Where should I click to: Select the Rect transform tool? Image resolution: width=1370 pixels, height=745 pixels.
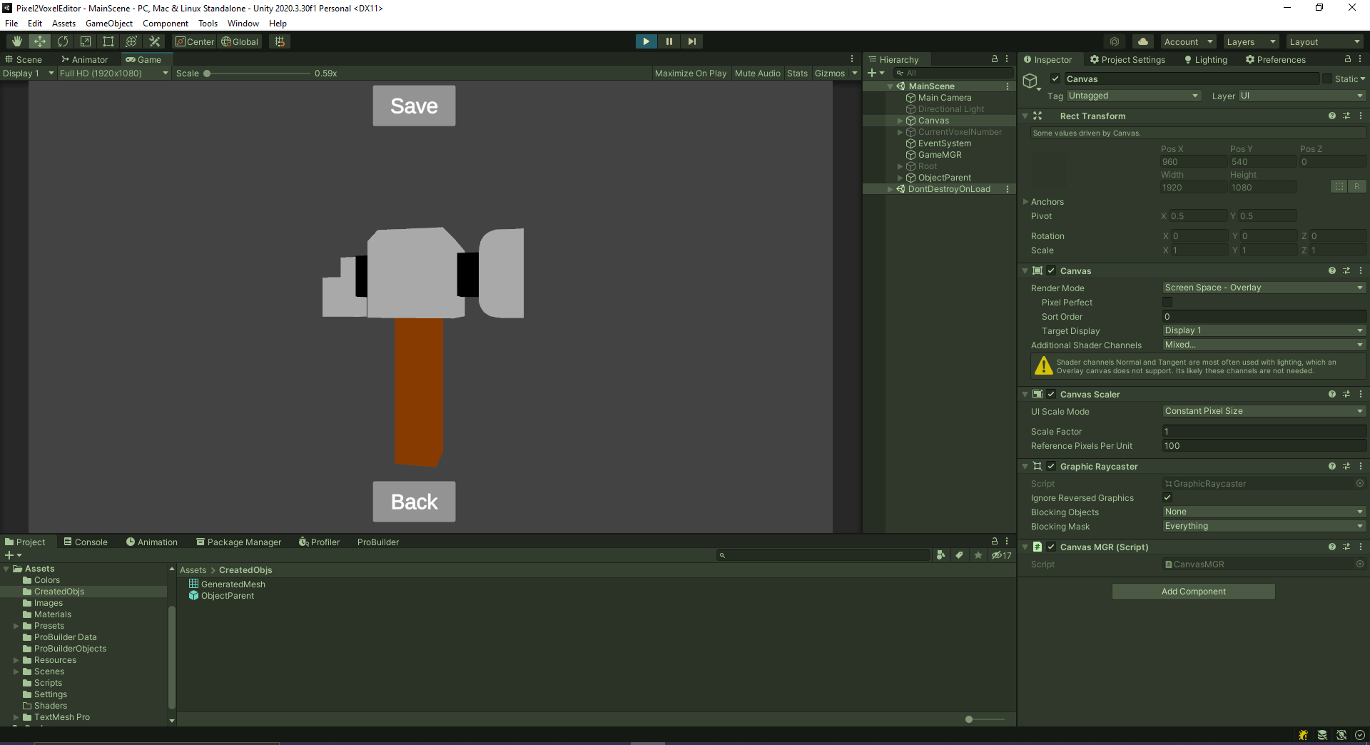(x=108, y=41)
